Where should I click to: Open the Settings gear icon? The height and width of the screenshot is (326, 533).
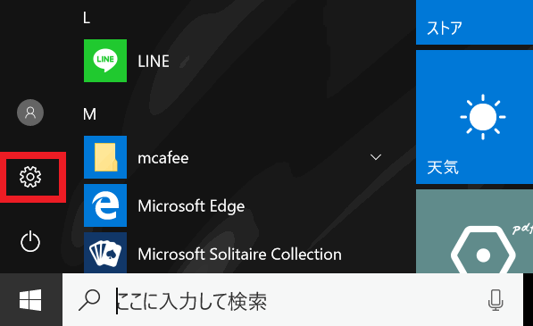point(30,177)
